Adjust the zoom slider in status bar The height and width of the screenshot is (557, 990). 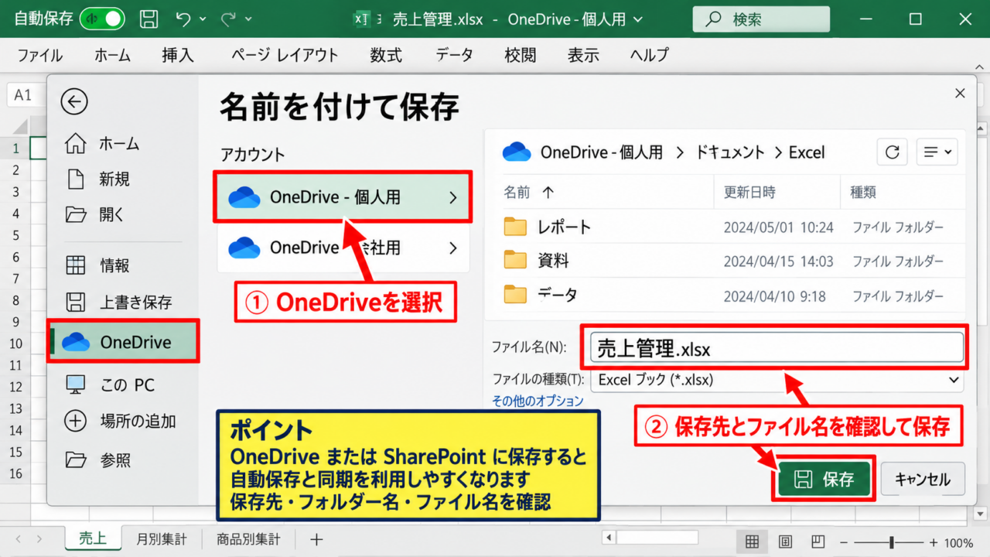point(891,542)
